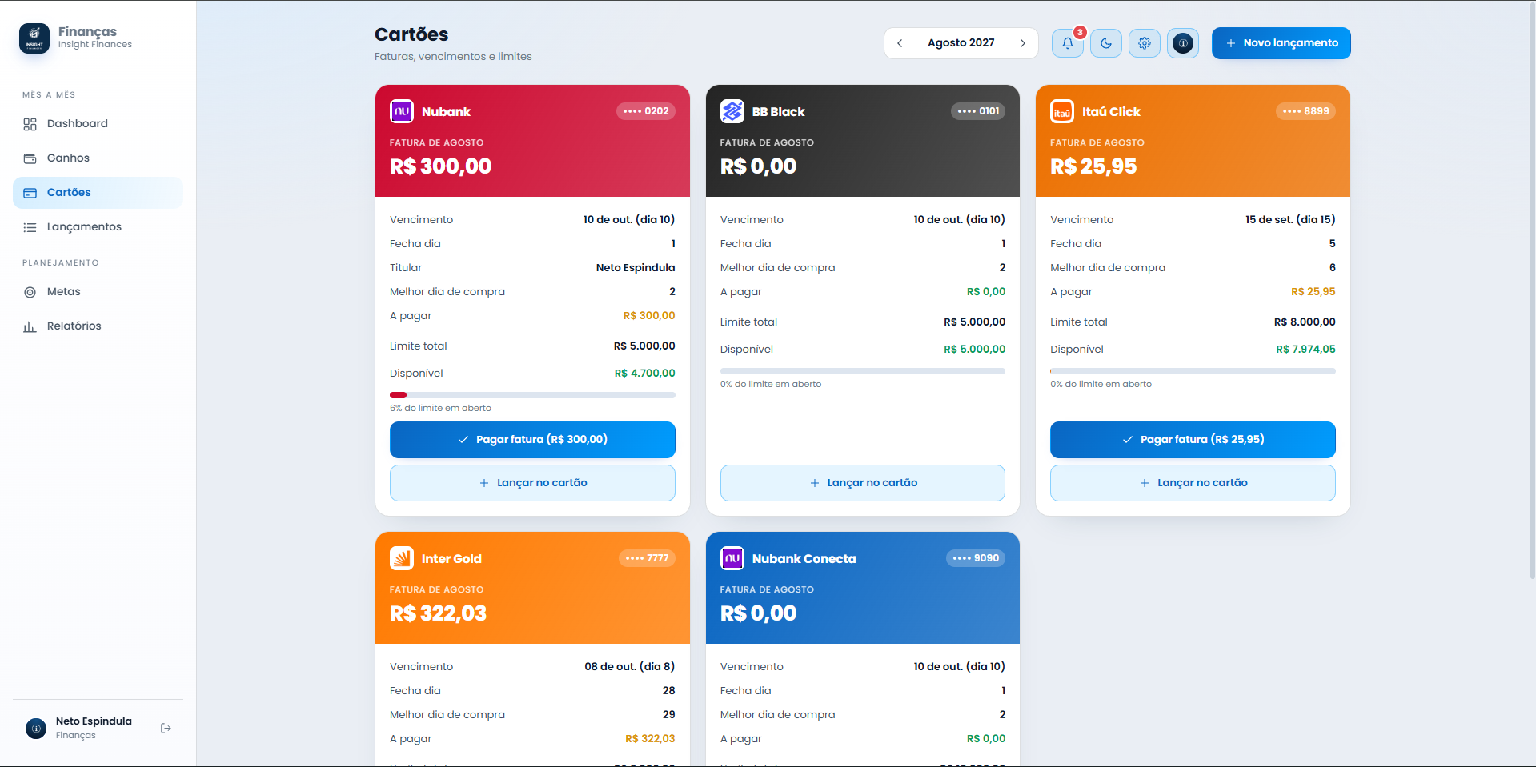Open Relatórios in the sidebar
Image resolution: width=1536 pixels, height=767 pixels.
98,326
